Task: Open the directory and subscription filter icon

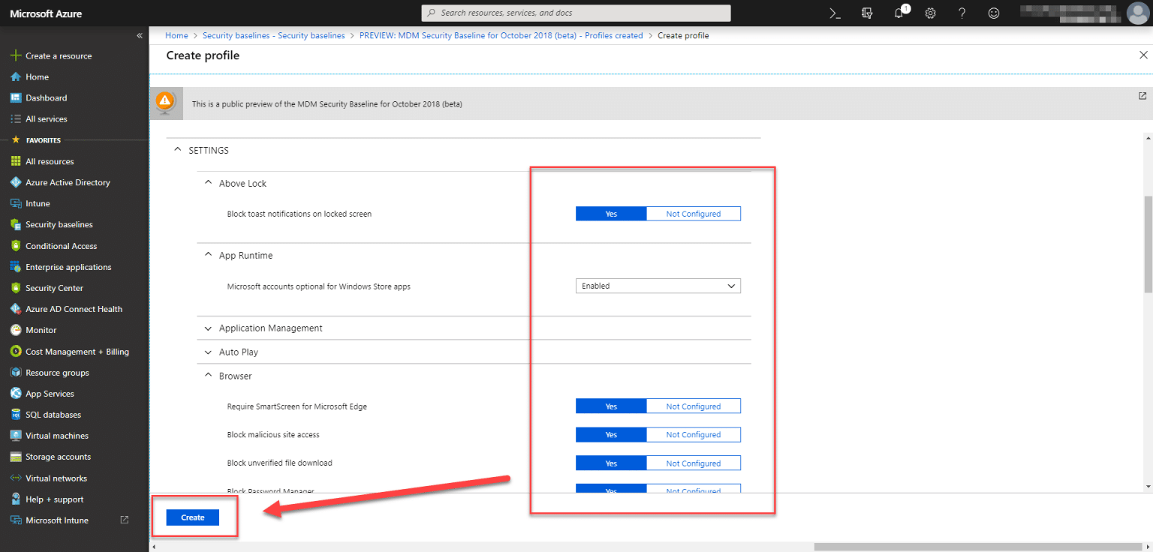Action: coord(867,13)
